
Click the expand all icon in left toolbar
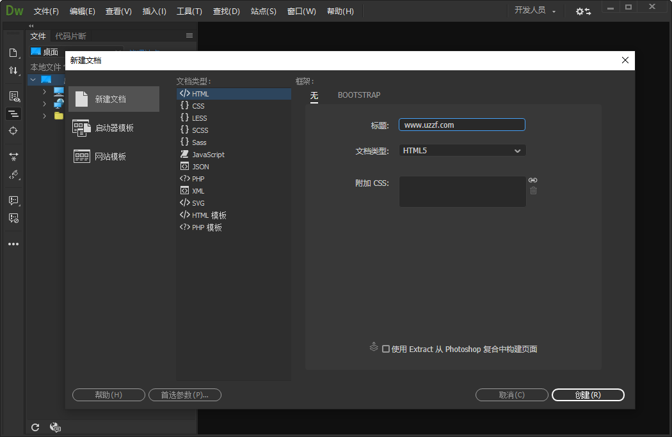point(13,157)
